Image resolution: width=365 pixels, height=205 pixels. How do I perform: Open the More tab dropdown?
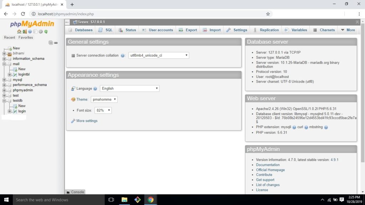click(348, 30)
